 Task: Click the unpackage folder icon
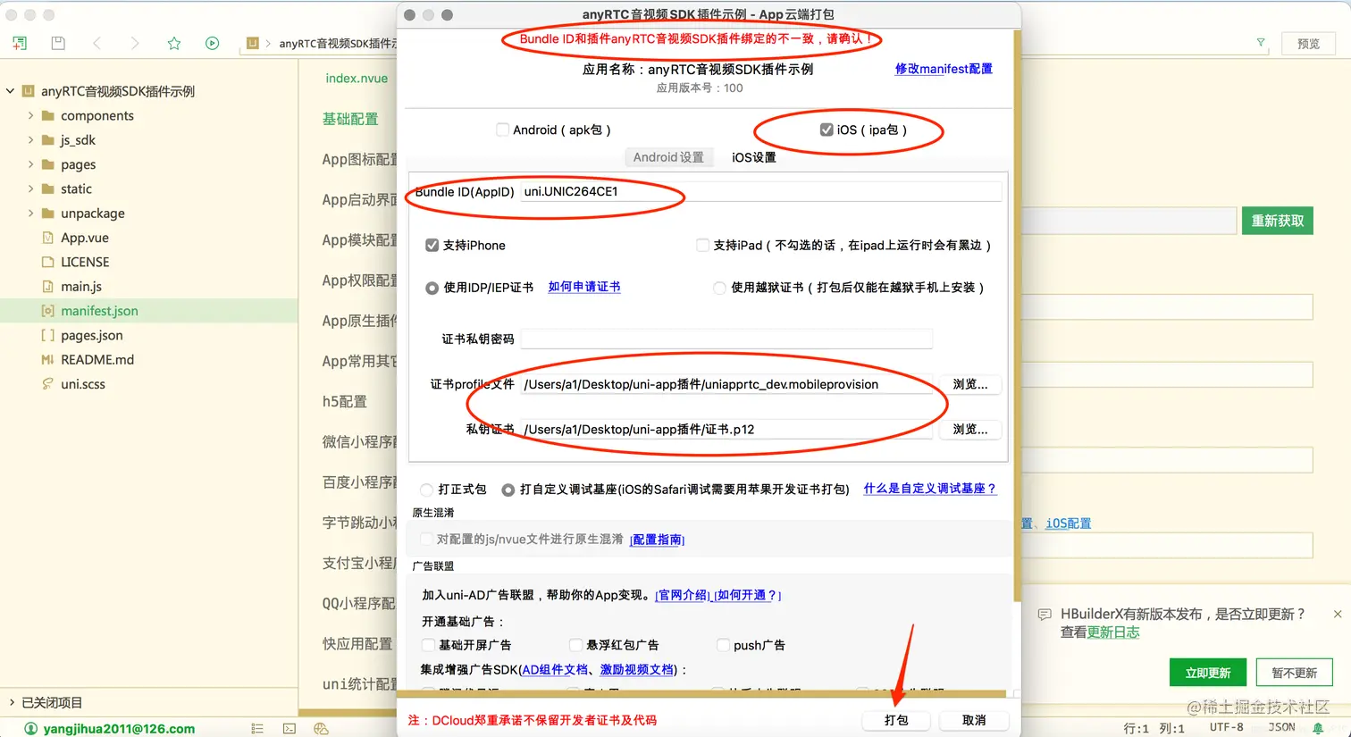coord(48,214)
